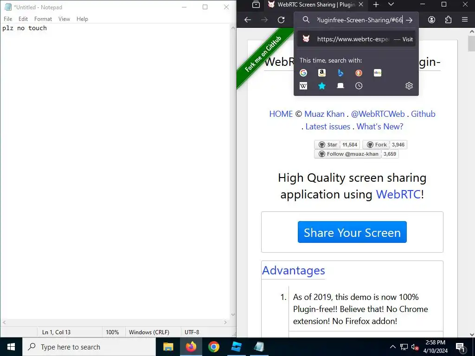This screenshot has width=475, height=356.
Task: Launch Chrome from taskbar
Action: click(213, 347)
